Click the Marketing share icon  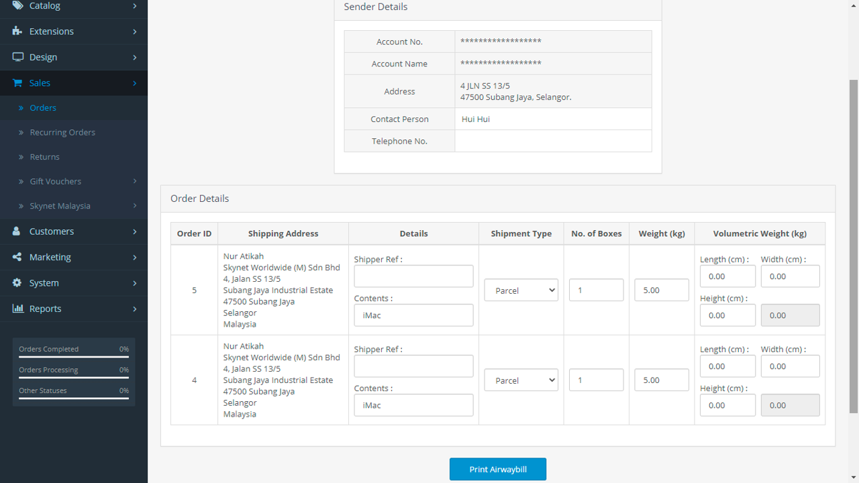click(17, 257)
